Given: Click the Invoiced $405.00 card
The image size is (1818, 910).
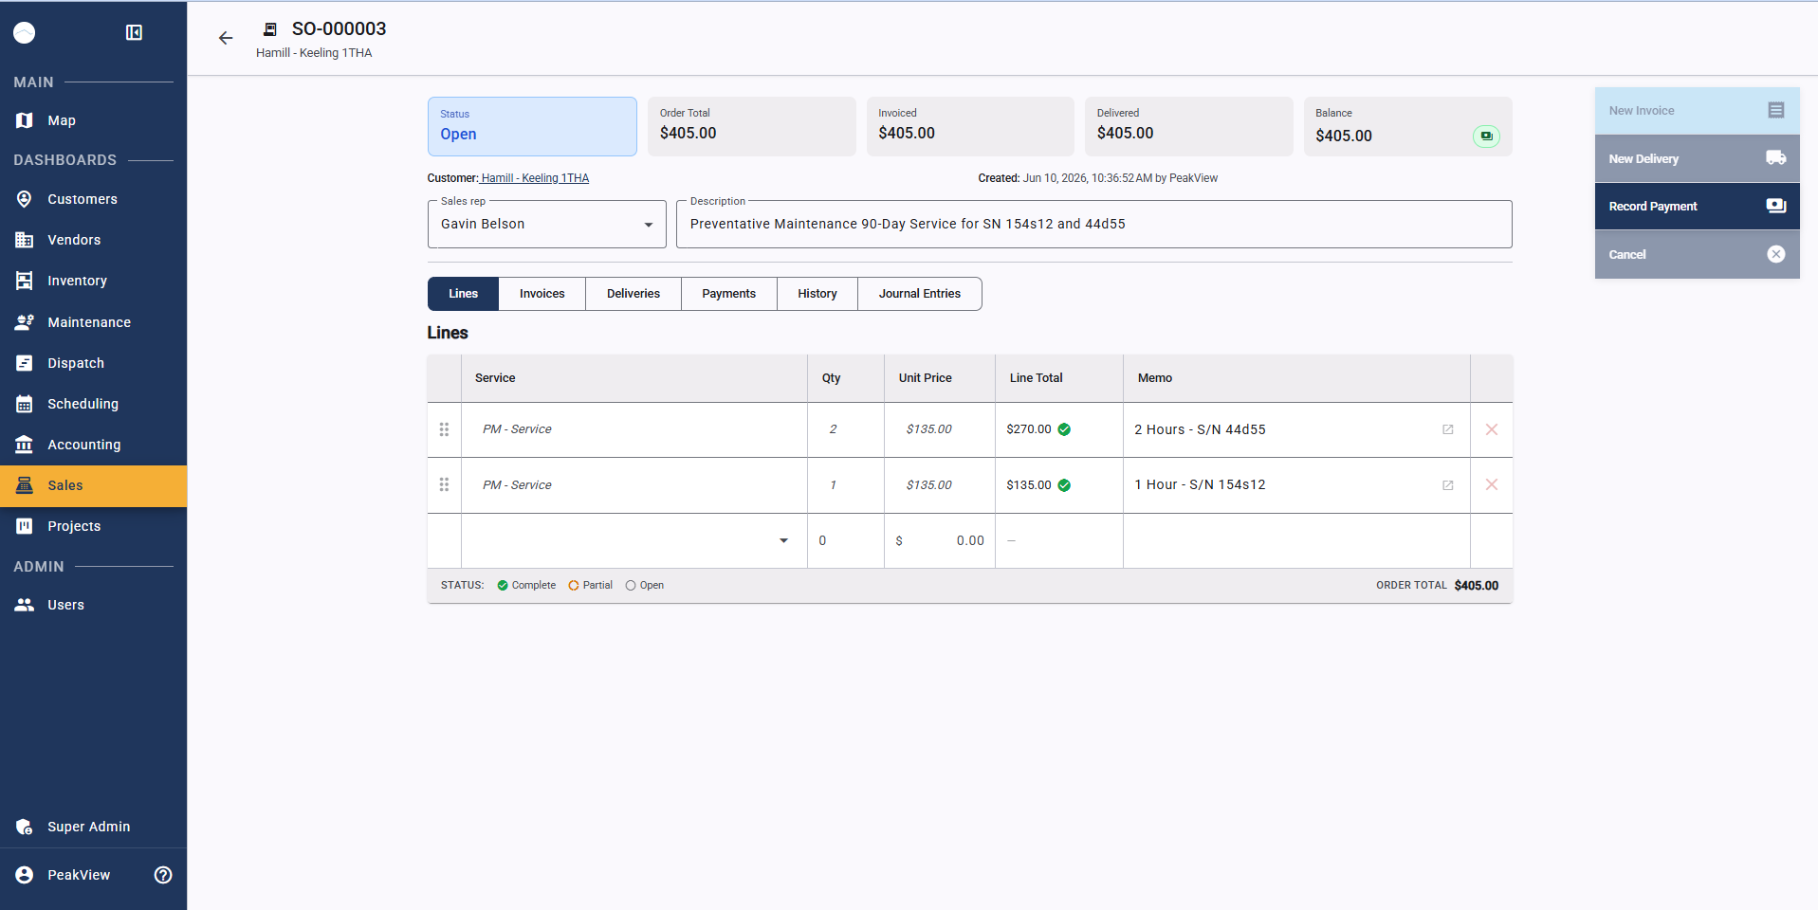Looking at the screenshot, I should coord(970,126).
